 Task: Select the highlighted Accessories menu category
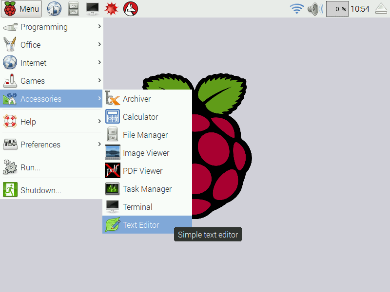(x=51, y=99)
